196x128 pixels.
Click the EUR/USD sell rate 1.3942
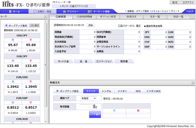[x=13, y=87]
